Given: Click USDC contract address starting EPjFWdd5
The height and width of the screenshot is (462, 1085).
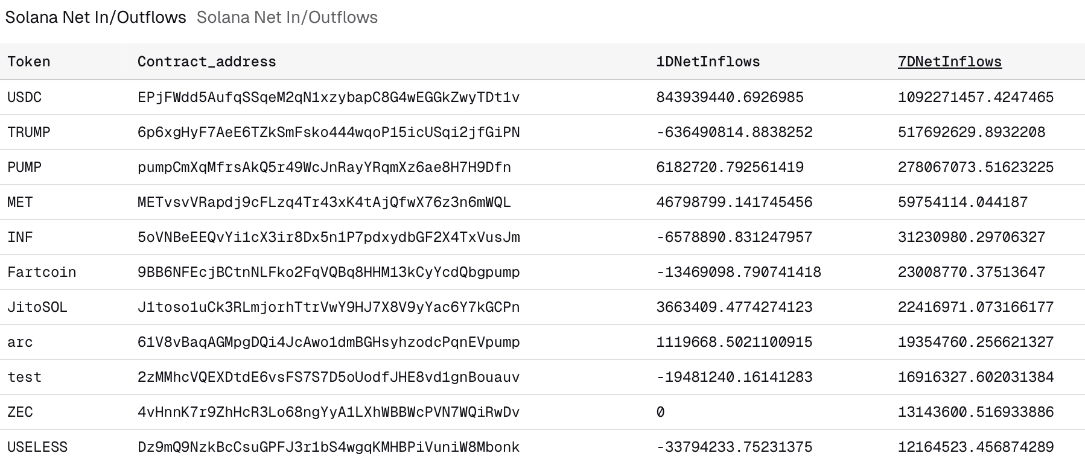Looking at the screenshot, I should [x=329, y=97].
